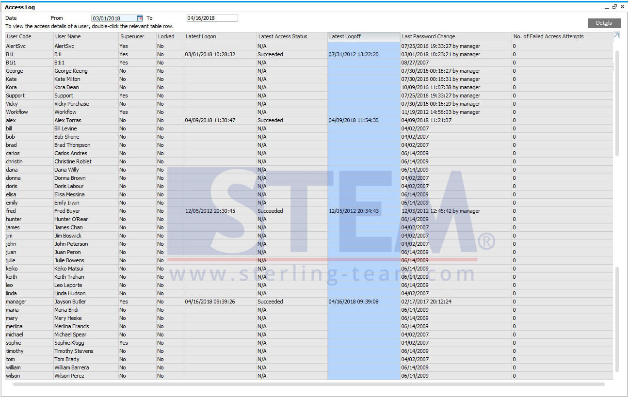Click user name Wilson Perez
629x398 pixels.
click(x=69, y=376)
